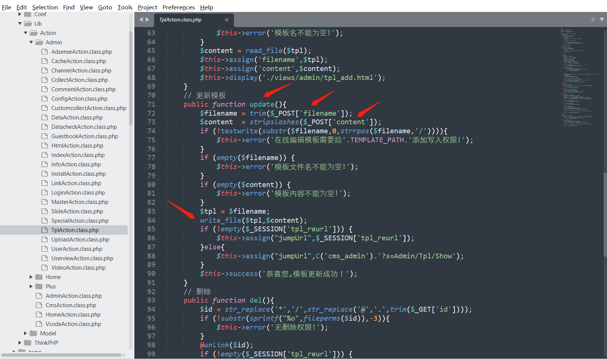The image size is (607, 359).
Task: Open AdsenseAction.class.php in sidebar
Action: point(81,52)
